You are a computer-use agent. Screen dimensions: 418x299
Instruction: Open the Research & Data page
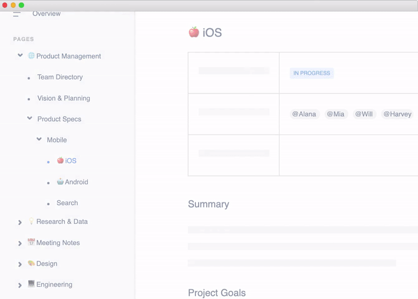click(62, 222)
